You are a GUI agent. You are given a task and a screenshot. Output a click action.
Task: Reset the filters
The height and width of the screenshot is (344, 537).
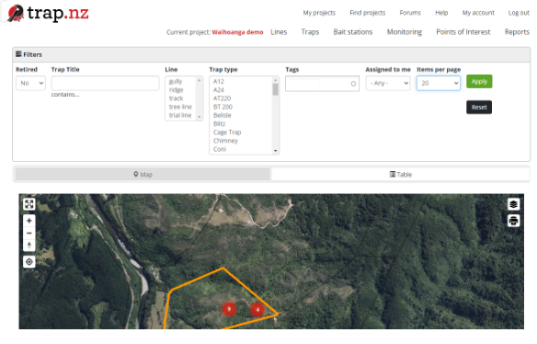(479, 108)
